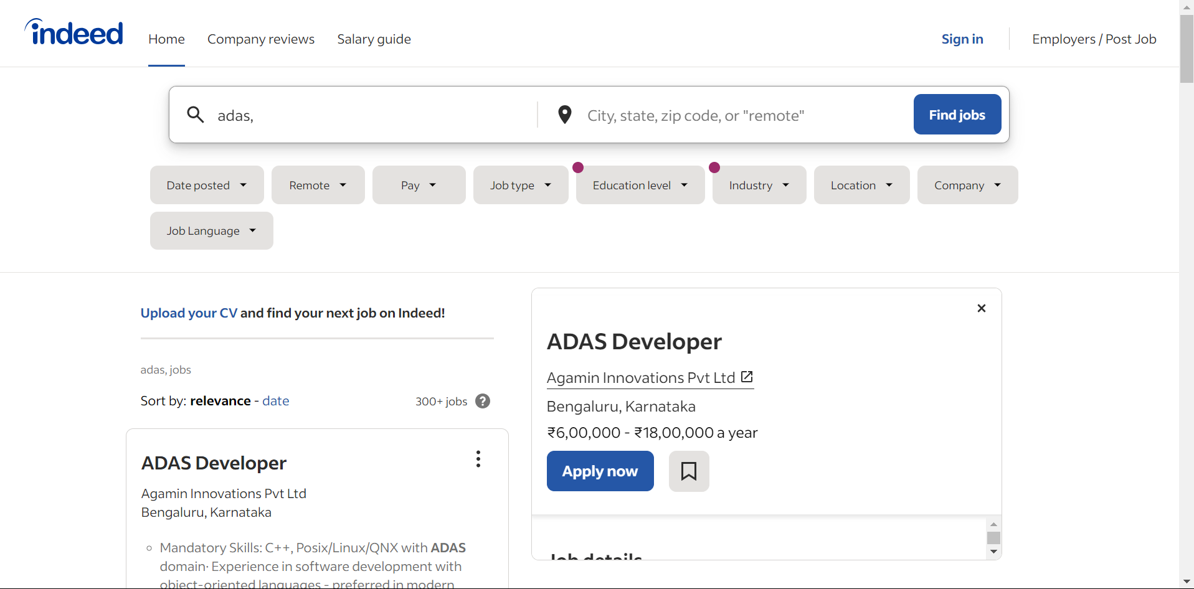Expand the Date posted filter
The image size is (1194, 589).
tap(207, 186)
